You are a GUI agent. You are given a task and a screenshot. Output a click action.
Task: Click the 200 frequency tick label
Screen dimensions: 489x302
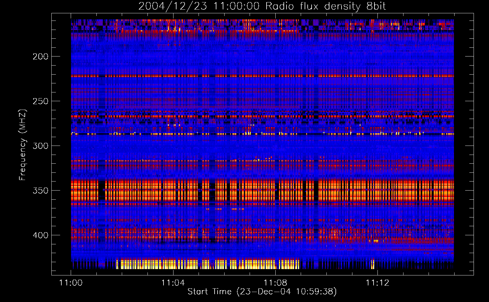click(x=40, y=56)
